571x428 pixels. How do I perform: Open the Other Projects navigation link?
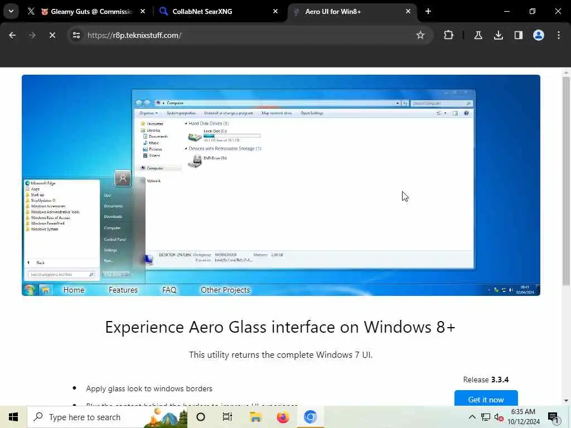(225, 290)
